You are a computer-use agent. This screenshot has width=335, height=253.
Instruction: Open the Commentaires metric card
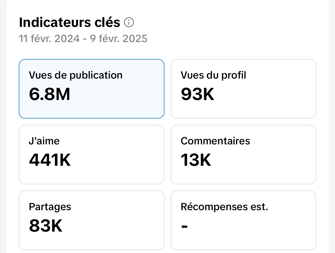(243, 155)
